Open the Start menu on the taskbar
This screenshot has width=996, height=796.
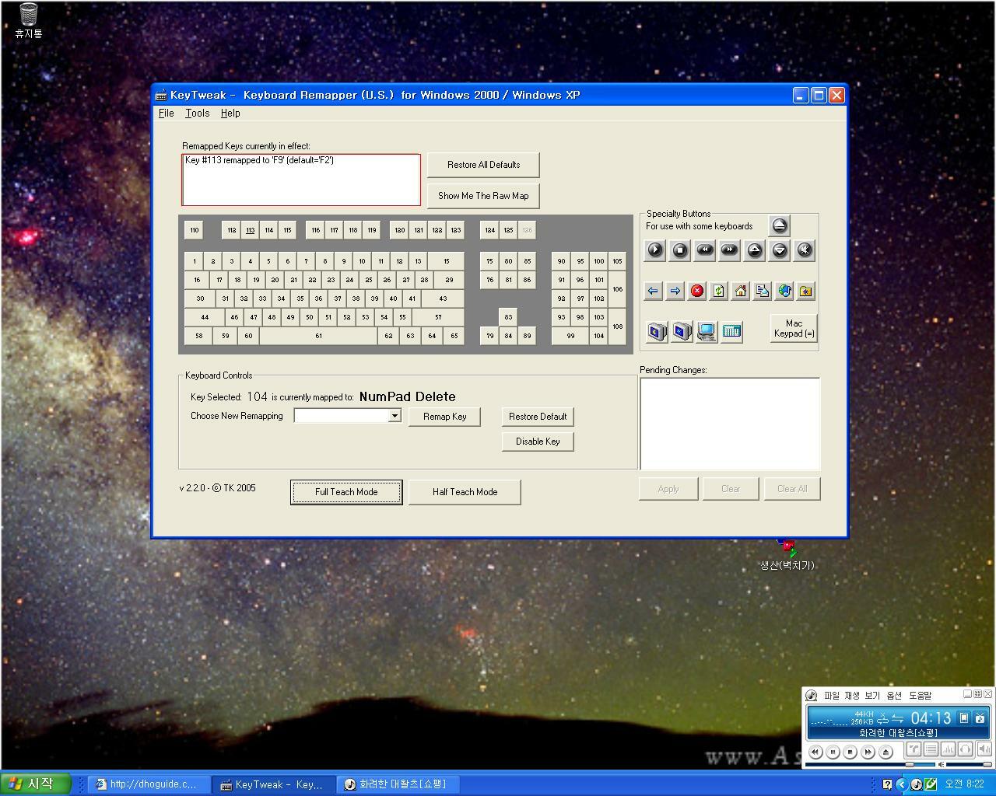36,784
